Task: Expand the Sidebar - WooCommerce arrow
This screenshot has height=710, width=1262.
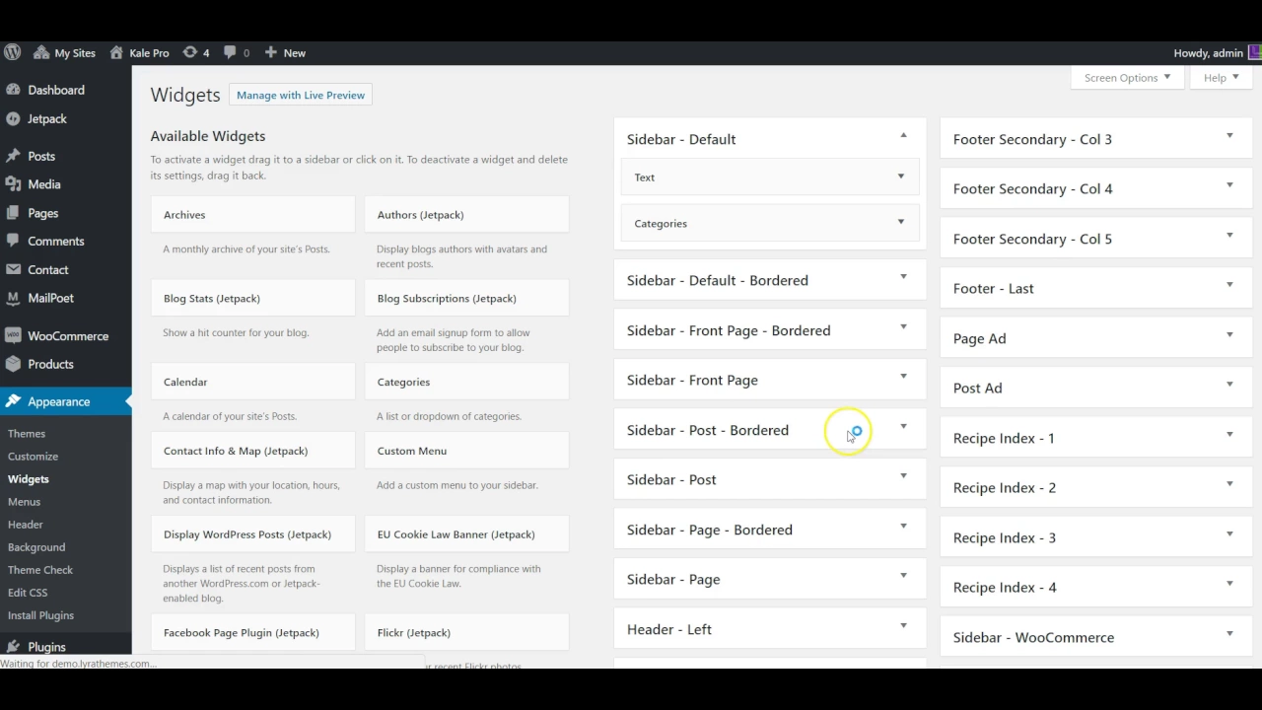Action: tap(1229, 634)
